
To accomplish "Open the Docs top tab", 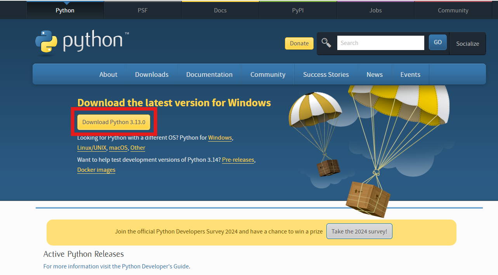I will [220, 10].
